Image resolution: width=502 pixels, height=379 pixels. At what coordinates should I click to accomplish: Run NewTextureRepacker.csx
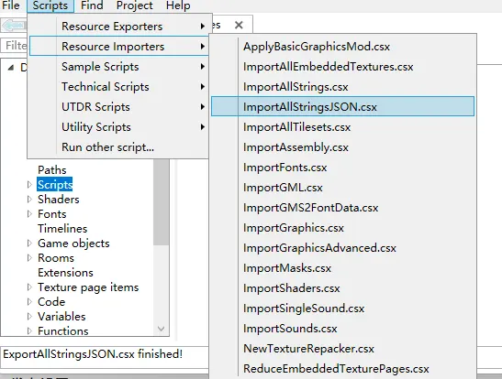342,349
